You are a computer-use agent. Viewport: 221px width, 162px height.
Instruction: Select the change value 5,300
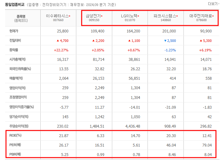coord(207,41)
